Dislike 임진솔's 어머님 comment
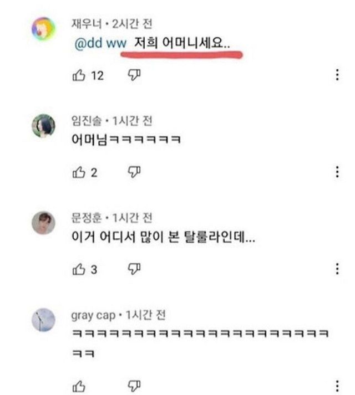Screen dimensions: 355x395 point(134,173)
